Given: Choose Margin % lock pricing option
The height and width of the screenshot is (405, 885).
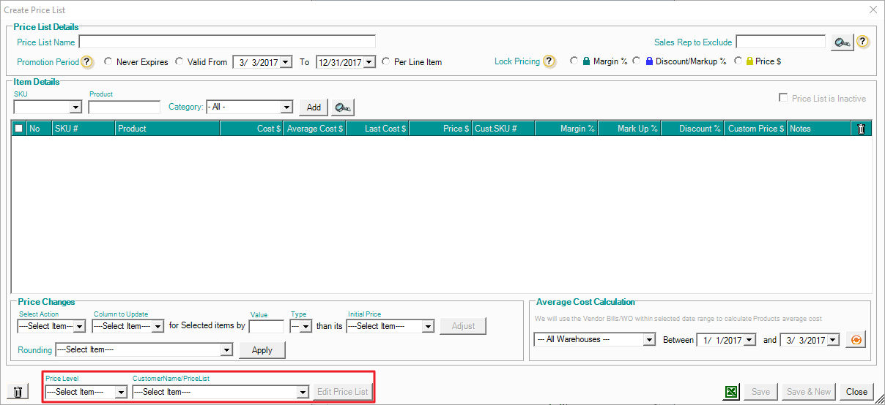Looking at the screenshot, I should click(x=574, y=61).
